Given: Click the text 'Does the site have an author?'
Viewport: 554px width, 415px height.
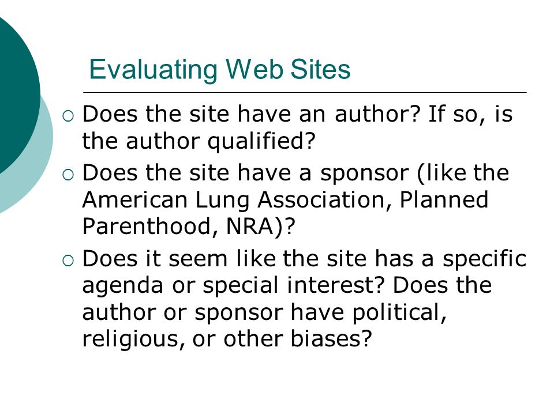Looking at the screenshot, I should point(251,114).
